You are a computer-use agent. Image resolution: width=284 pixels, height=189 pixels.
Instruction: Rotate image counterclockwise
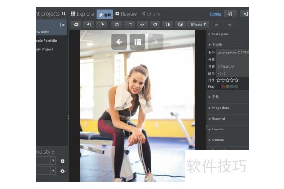click(89, 25)
